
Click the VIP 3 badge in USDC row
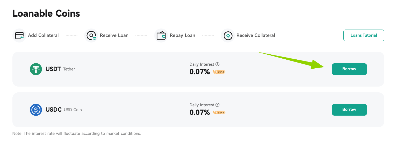tap(219, 112)
